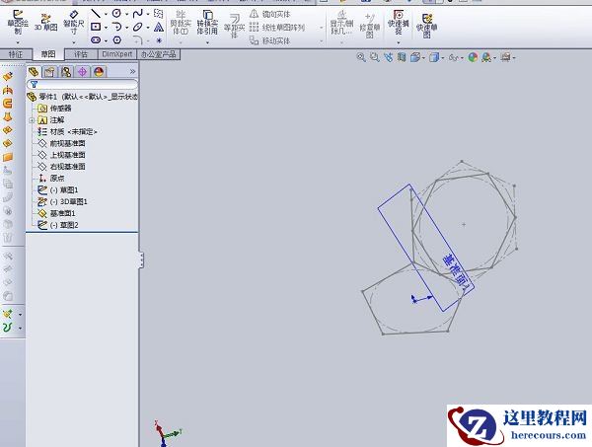Select the line sketch tool
The height and width of the screenshot is (447, 592).
click(96, 13)
